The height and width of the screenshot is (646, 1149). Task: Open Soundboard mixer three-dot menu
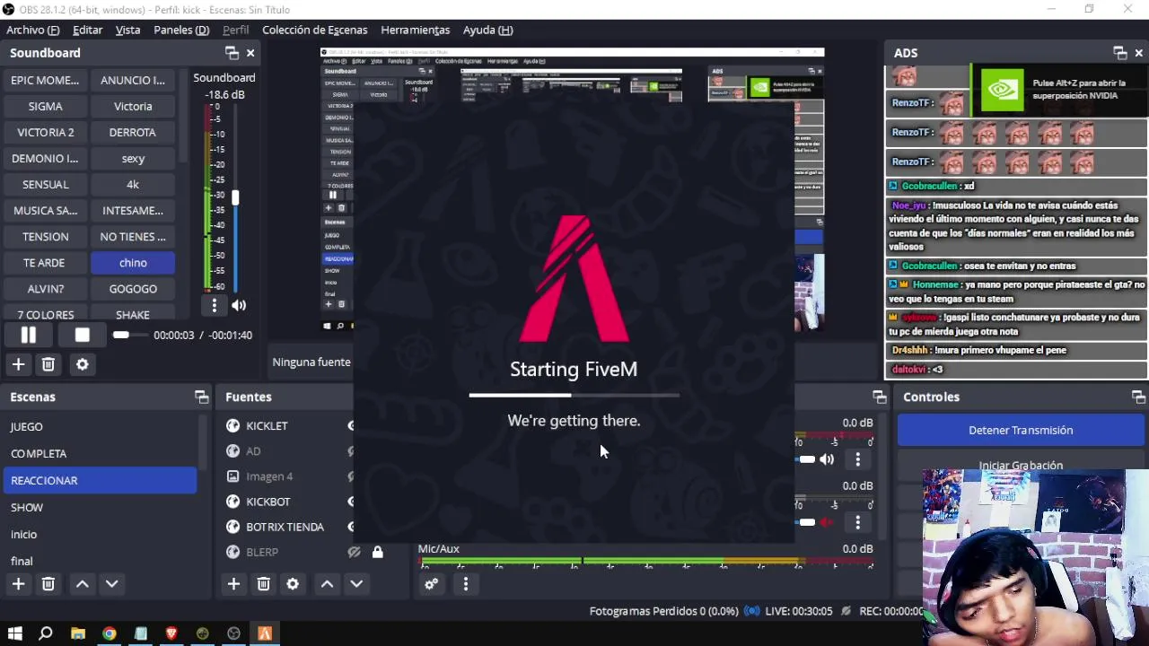click(214, 305)
